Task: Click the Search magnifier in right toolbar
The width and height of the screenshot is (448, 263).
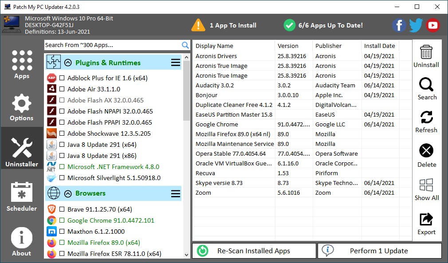Action: point(426,85)
